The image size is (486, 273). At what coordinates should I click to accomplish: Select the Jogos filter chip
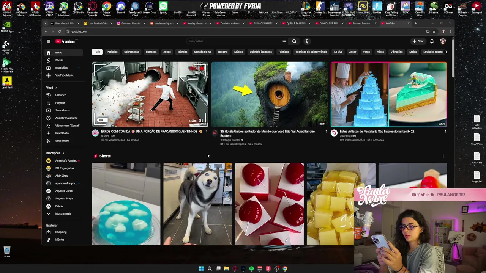click(x=167, y=52)
